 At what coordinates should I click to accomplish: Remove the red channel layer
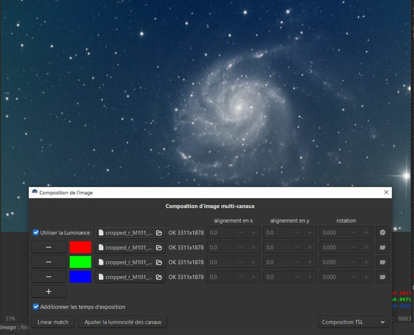click(49, 247)
